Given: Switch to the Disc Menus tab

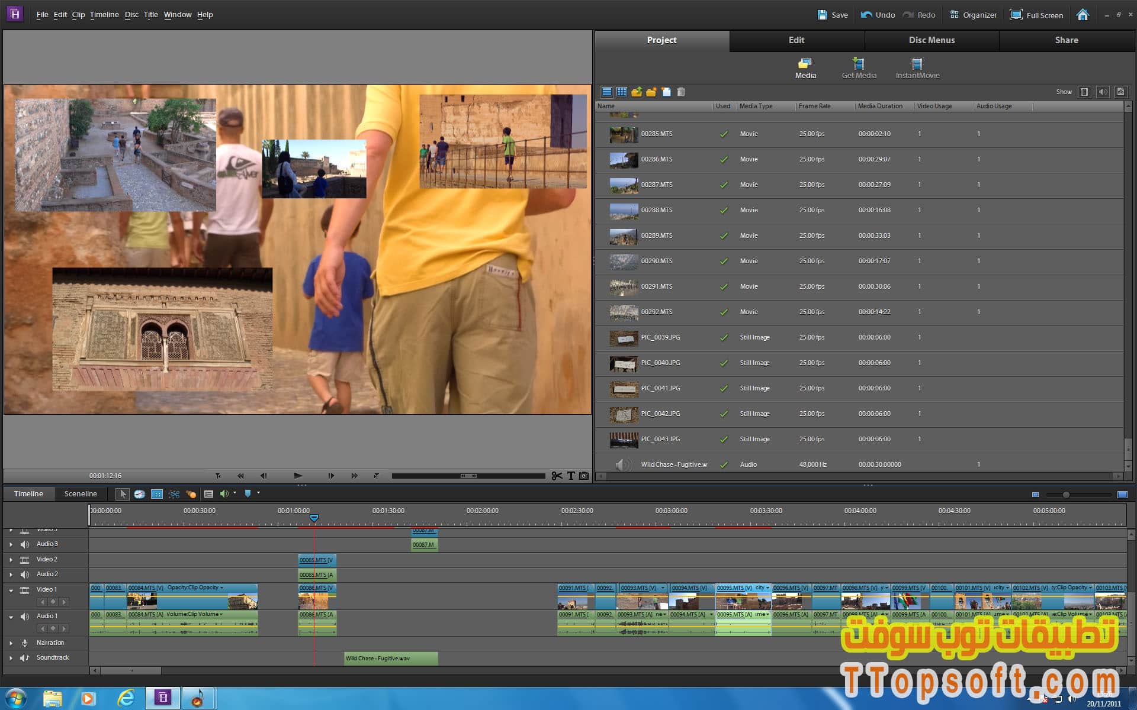Looking at the screenshot, I should pos(932,40).
